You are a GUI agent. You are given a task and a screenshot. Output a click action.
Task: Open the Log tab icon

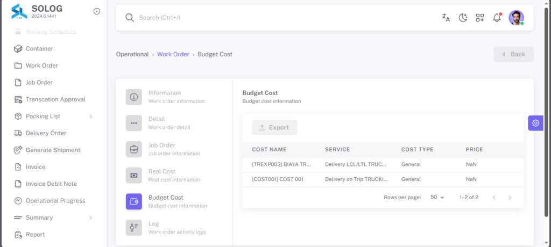134,228
